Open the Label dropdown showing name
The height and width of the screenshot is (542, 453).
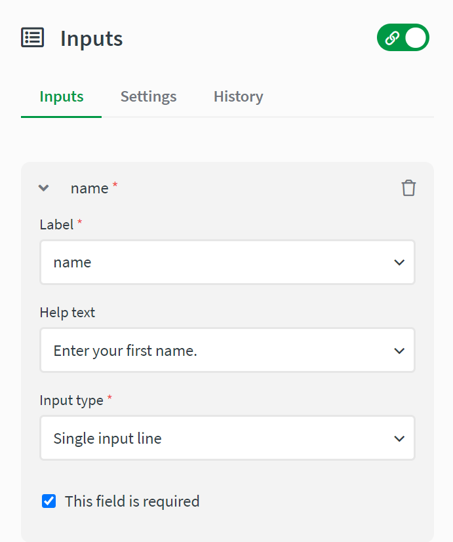(x=227, y=262)
